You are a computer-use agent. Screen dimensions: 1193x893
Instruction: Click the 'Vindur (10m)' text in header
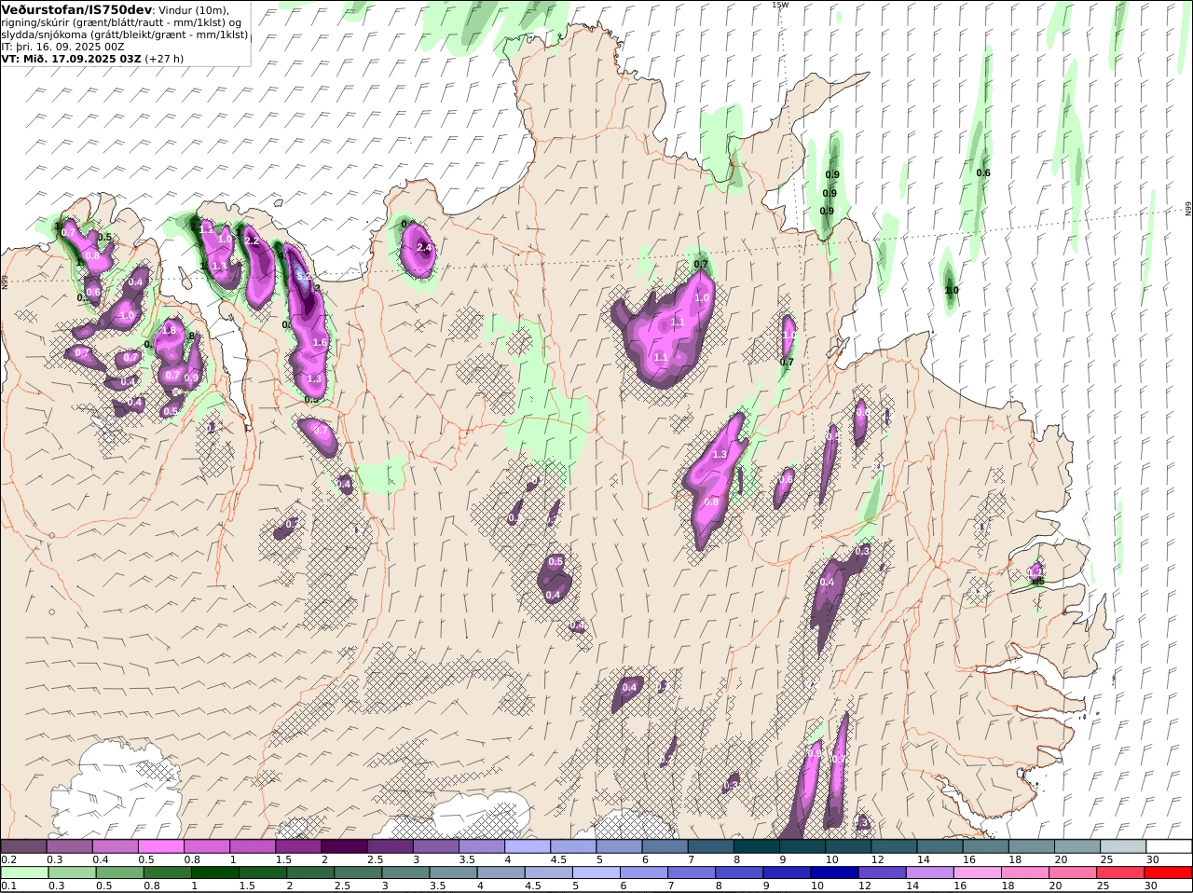pyautogui.click(x=193, y=10)
